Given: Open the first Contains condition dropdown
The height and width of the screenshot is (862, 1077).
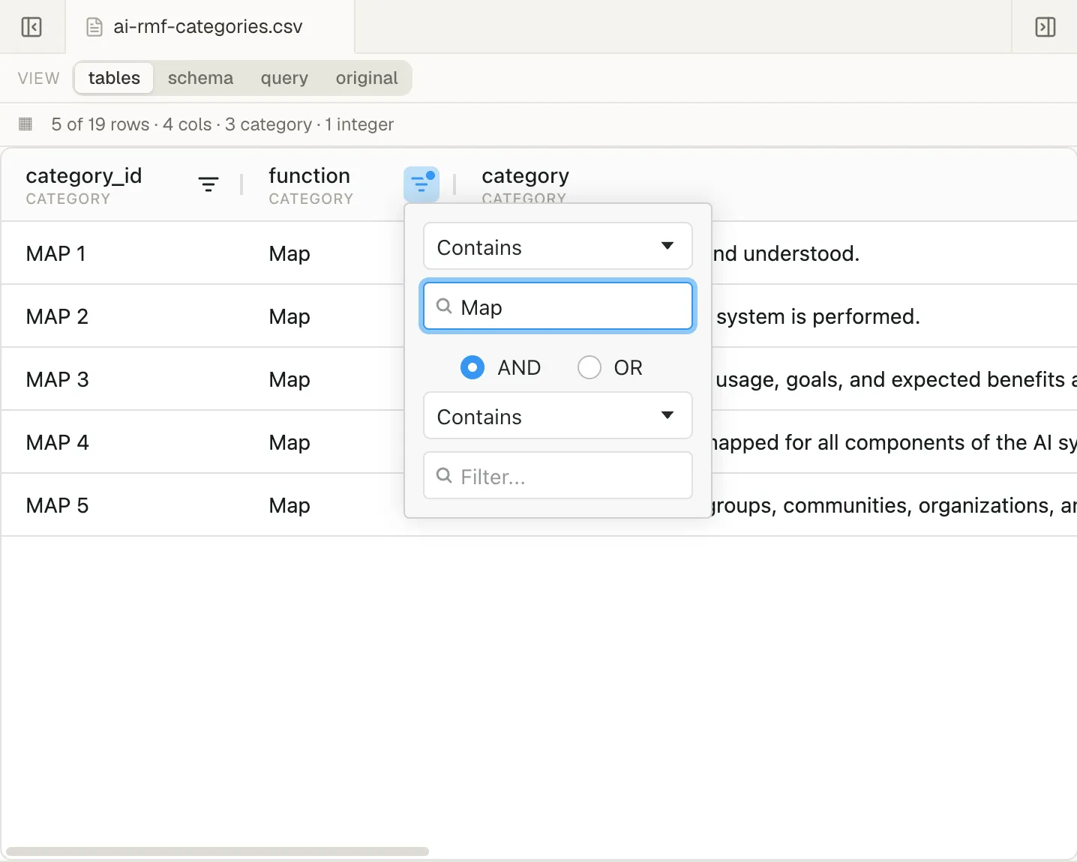Looking at the screenshot, I should tap(557, 247).
